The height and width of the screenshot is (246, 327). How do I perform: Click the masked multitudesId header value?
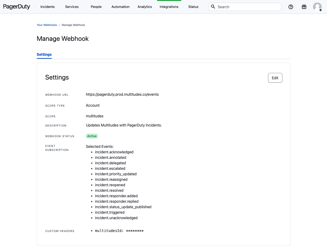[x=135, y=231]
